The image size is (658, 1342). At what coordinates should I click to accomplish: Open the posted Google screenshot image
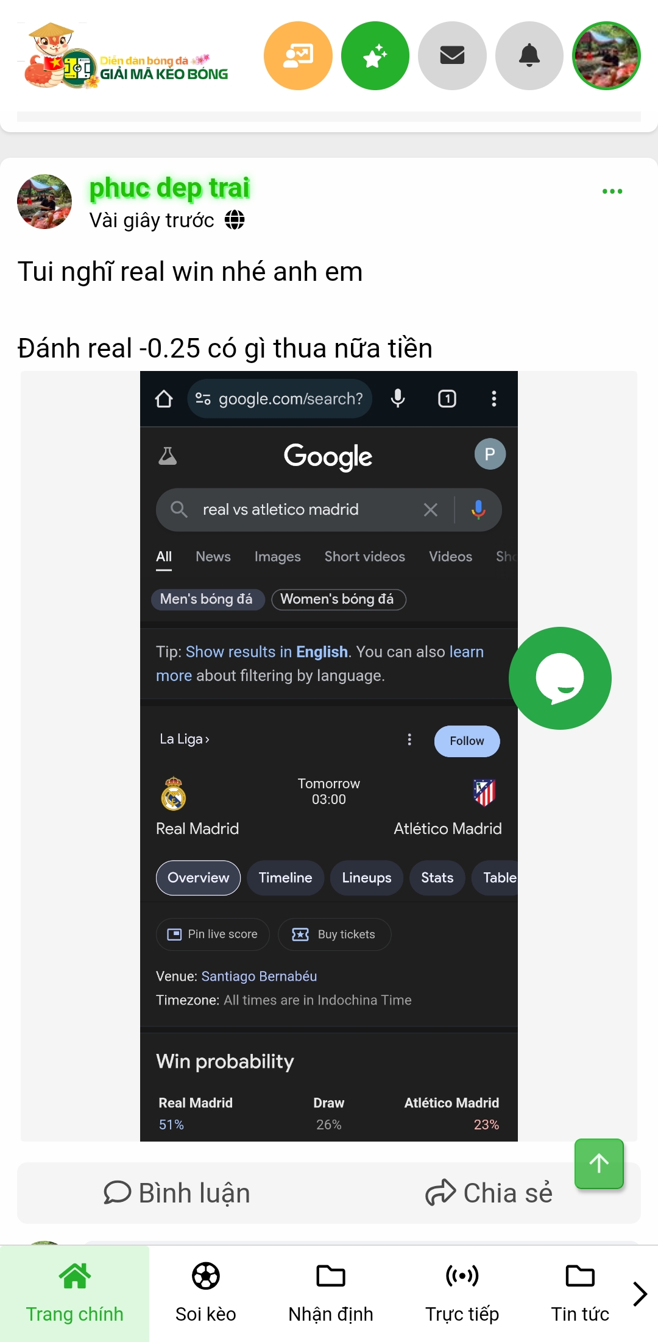coord(329,756)
